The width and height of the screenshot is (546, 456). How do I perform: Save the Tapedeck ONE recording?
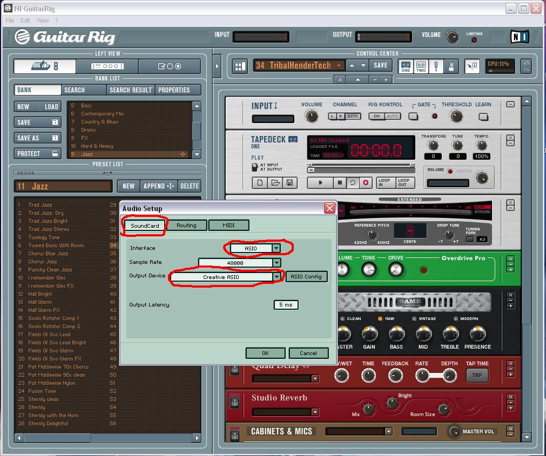[x=289, y=182]
